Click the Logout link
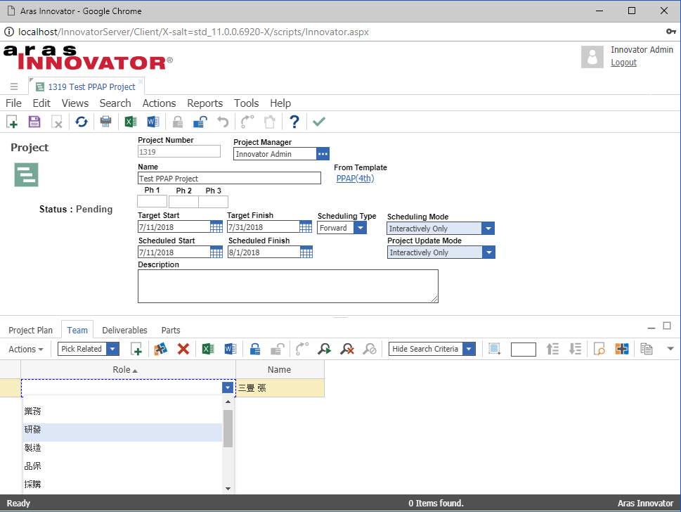 (x=623, y=62)
